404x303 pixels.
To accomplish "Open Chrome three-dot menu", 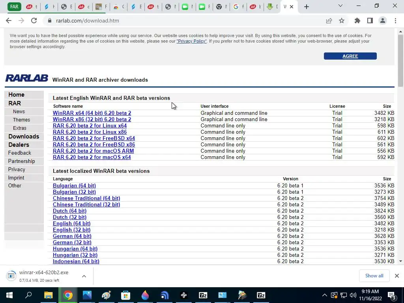I will (x=395, y=21).
